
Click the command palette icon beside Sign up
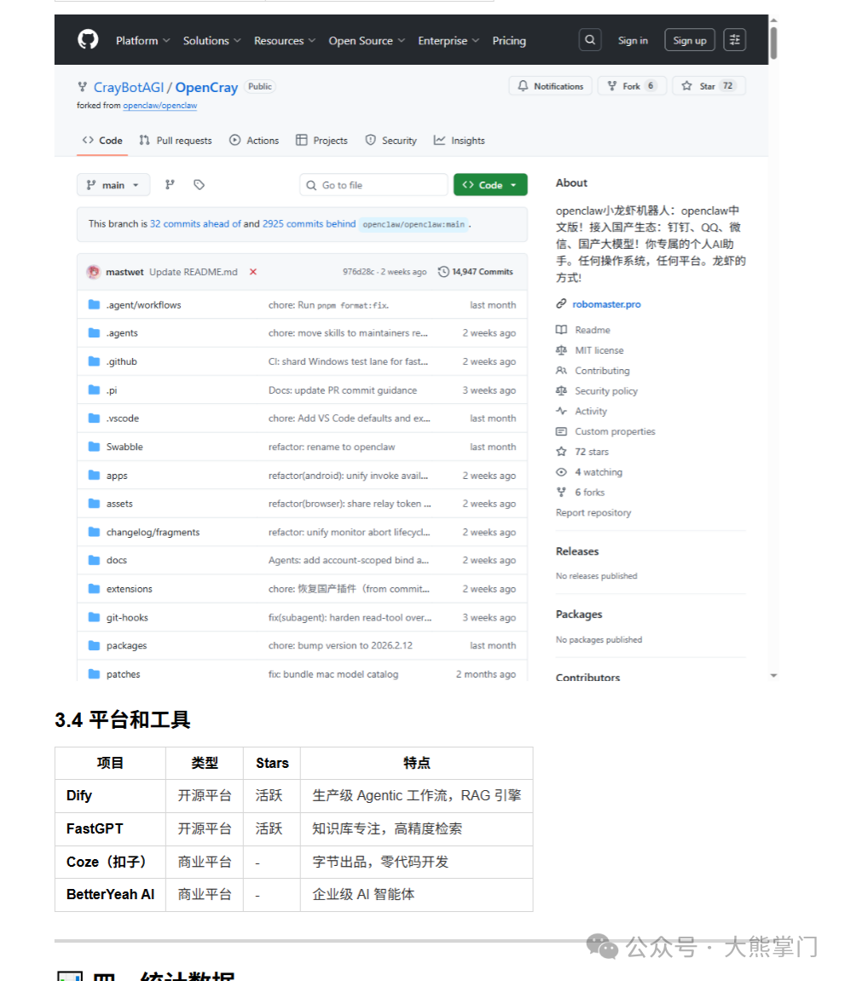tap(734, 39)
